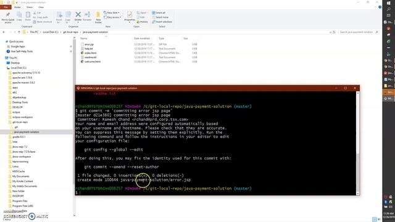Open the Easy access dropdown
Viewport: 395px width, 222px height.
pyautogui.click(x=112, y=17)
